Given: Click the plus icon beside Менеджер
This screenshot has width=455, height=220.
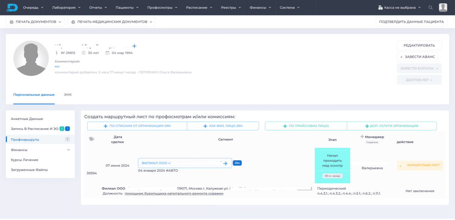Looking at the screenshot, I should pyautogui.click(x=362, y=136).
